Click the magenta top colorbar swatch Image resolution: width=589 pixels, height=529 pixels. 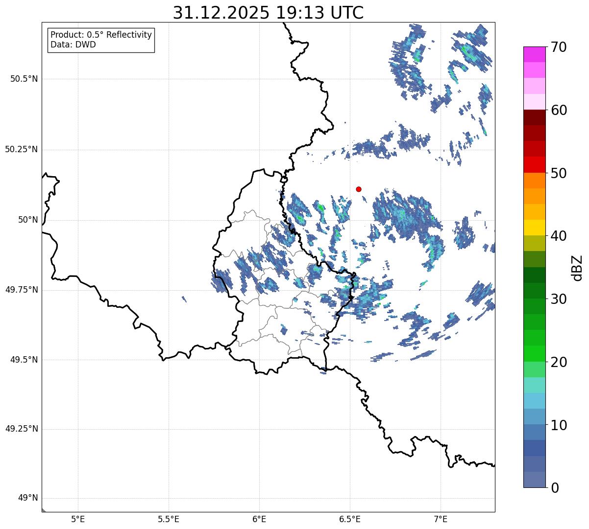point(534,54)
